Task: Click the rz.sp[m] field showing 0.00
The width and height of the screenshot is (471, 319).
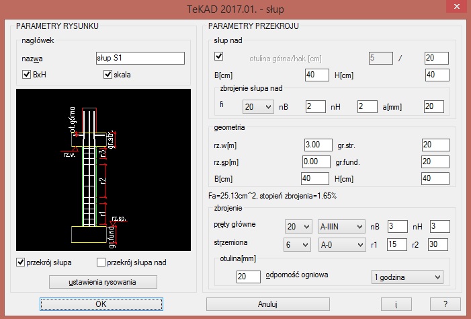Action: 316,162
